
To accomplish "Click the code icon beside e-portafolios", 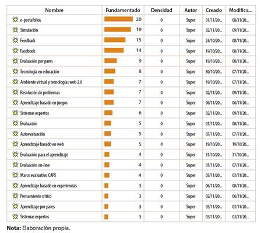I will click(15, 19).
